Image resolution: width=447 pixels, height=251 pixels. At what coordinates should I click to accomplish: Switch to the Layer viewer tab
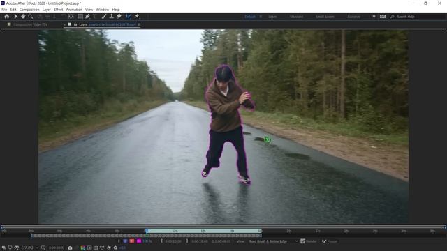[x=107, y=25]
